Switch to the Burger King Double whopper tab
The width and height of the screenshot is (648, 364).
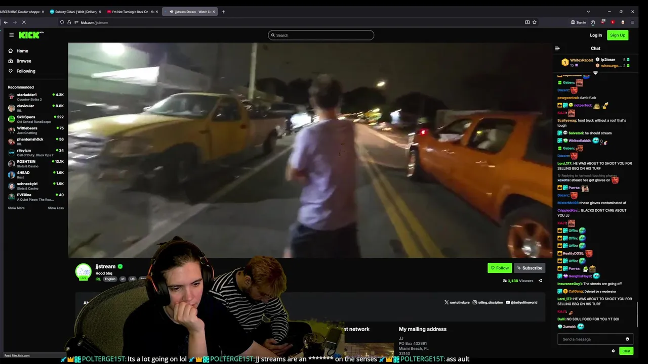point(20,12)
